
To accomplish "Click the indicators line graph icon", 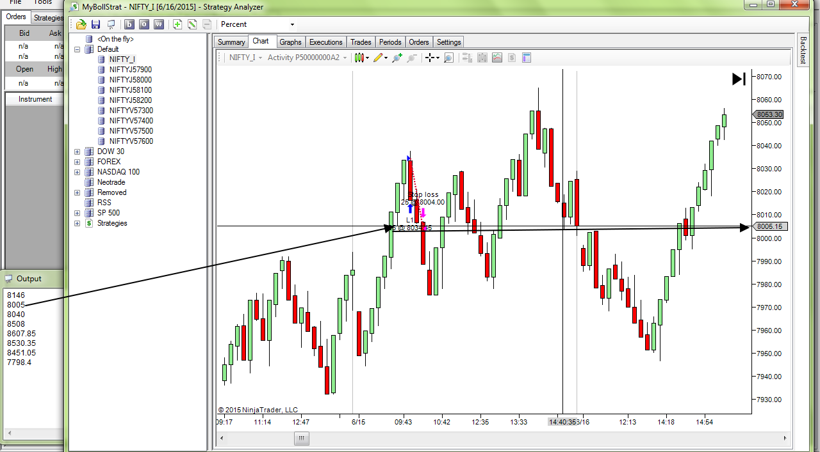I will [x=497, y=58].
